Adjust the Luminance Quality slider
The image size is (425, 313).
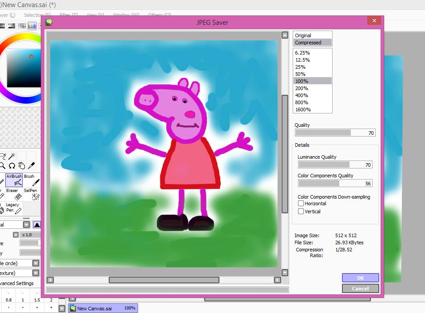click(x=335, y=165)
